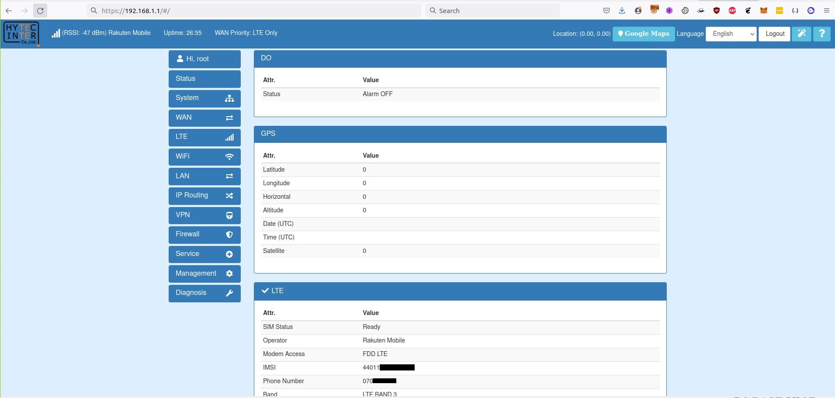Screen dimensions: 835x398
Task: Open the Diagnosis menu item
Action: coord(204,293)
